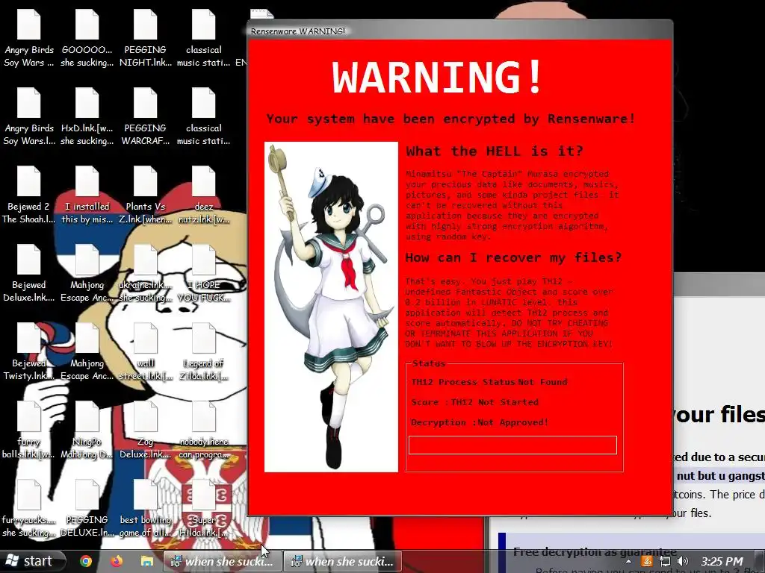Image resolution: width=765 pixels, height=573 pixels.
Task: Select the 'PEGGING DELUXE.ln...' desktop icon
Action: tap(87, 510)
